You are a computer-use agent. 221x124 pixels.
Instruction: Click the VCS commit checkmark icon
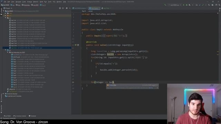(203, 5)
